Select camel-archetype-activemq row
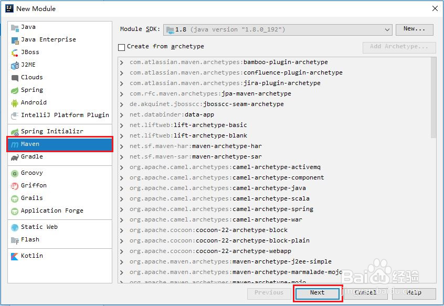Image resolution: width=444 pixels, height=306 pixels. 274,167
